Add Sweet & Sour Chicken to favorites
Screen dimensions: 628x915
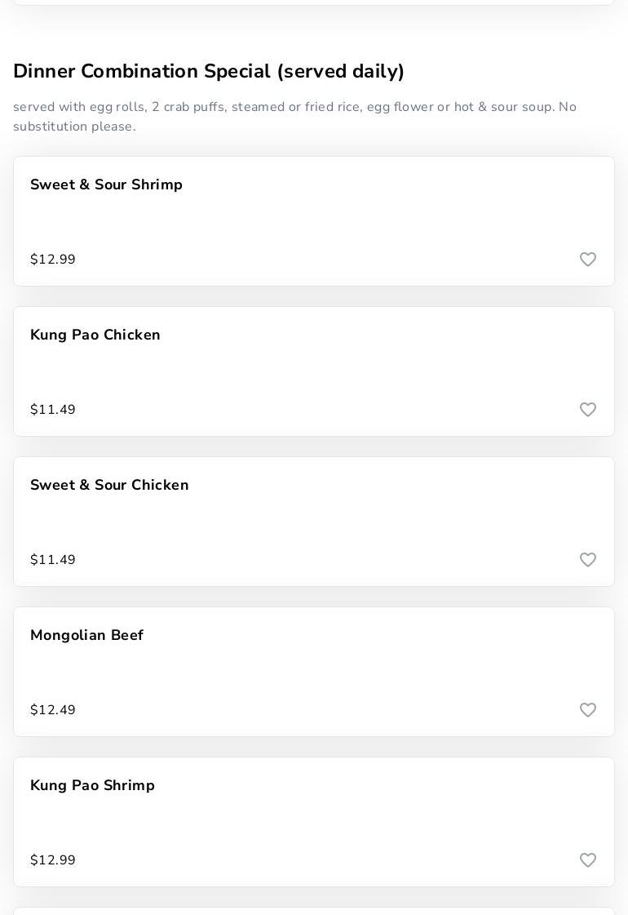click(588, 560)
